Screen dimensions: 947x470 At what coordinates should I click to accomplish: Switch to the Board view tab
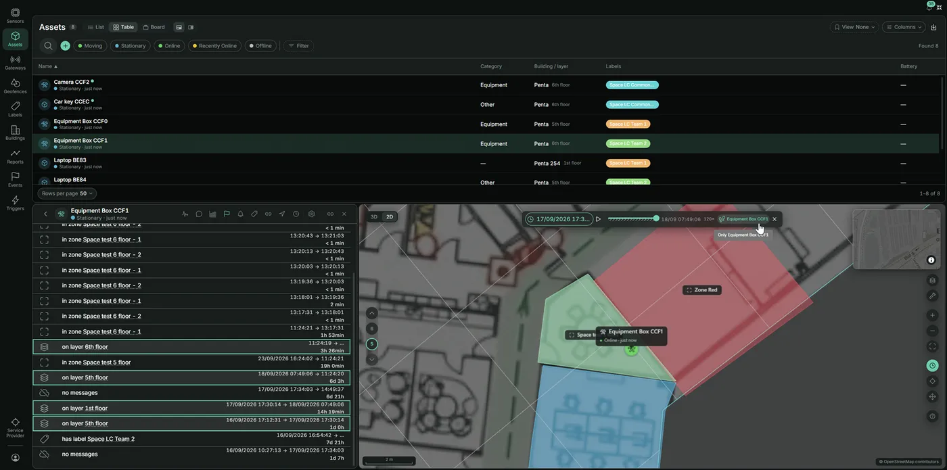154,27
